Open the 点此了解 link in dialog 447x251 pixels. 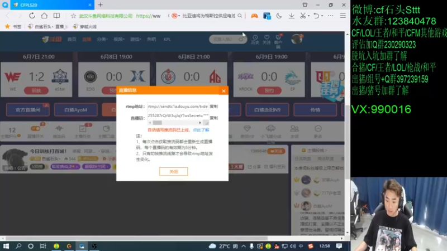201,130
